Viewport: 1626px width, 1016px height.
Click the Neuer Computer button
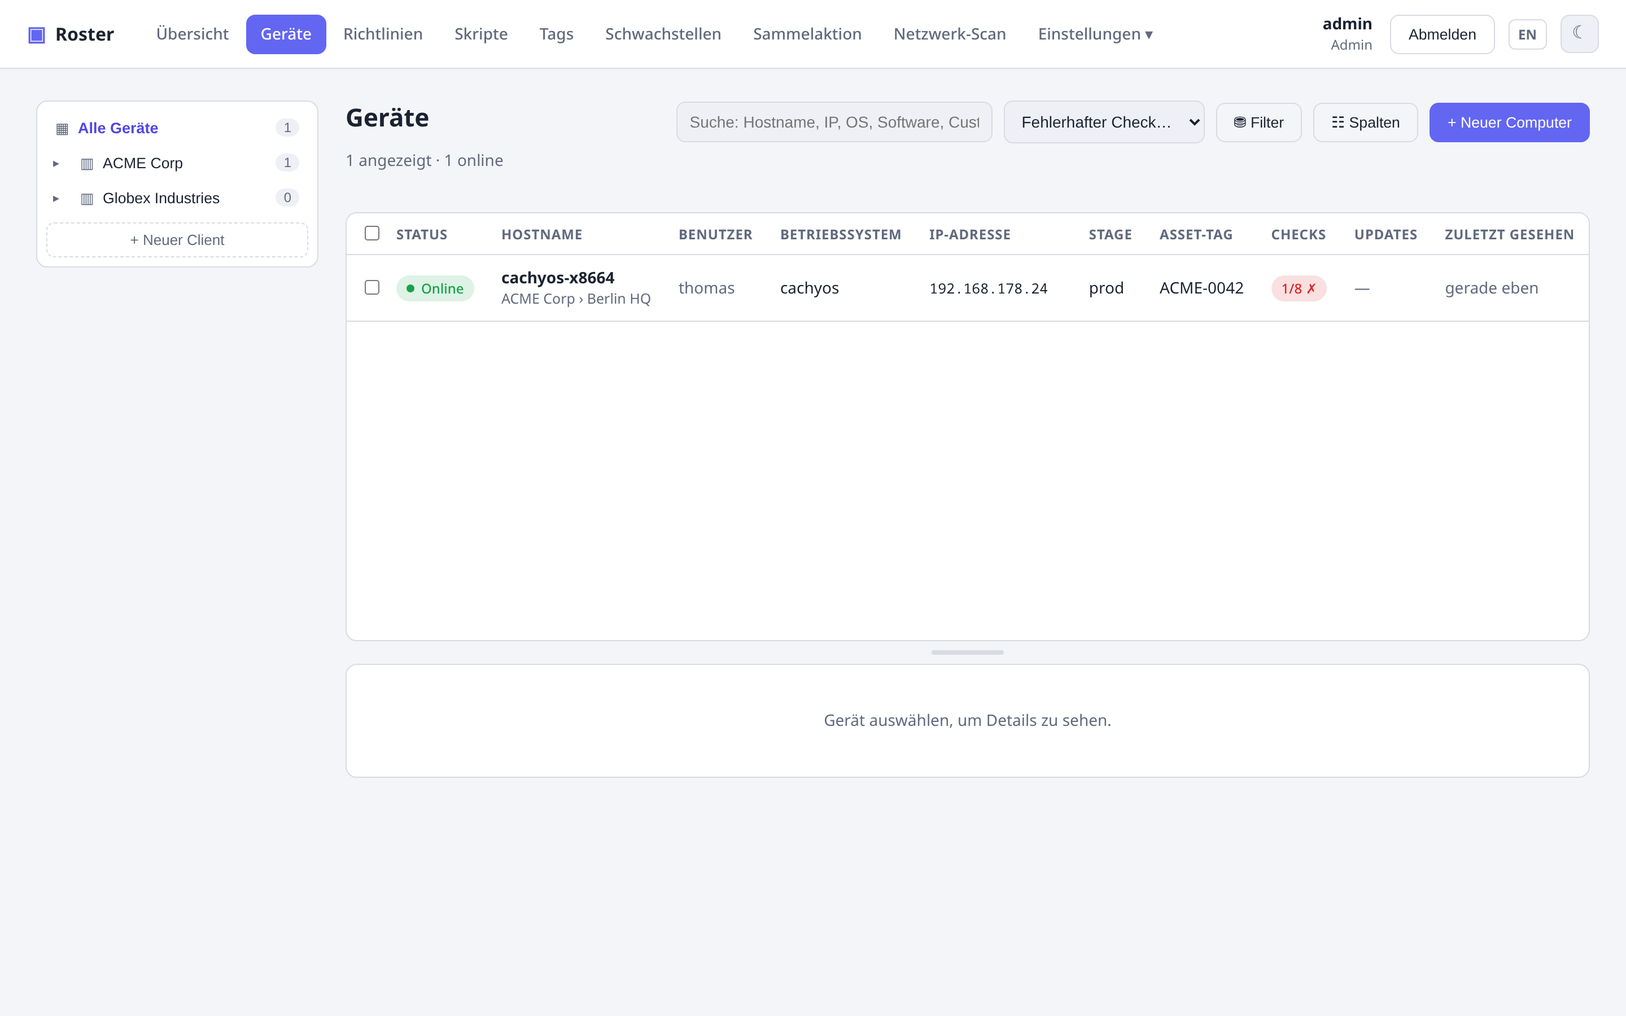(1509, 122)
